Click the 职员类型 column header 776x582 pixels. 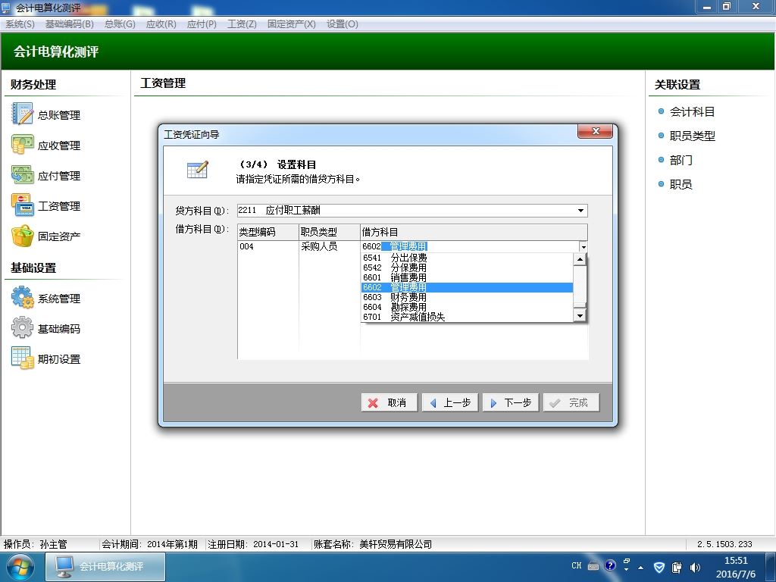click(330, 232)
